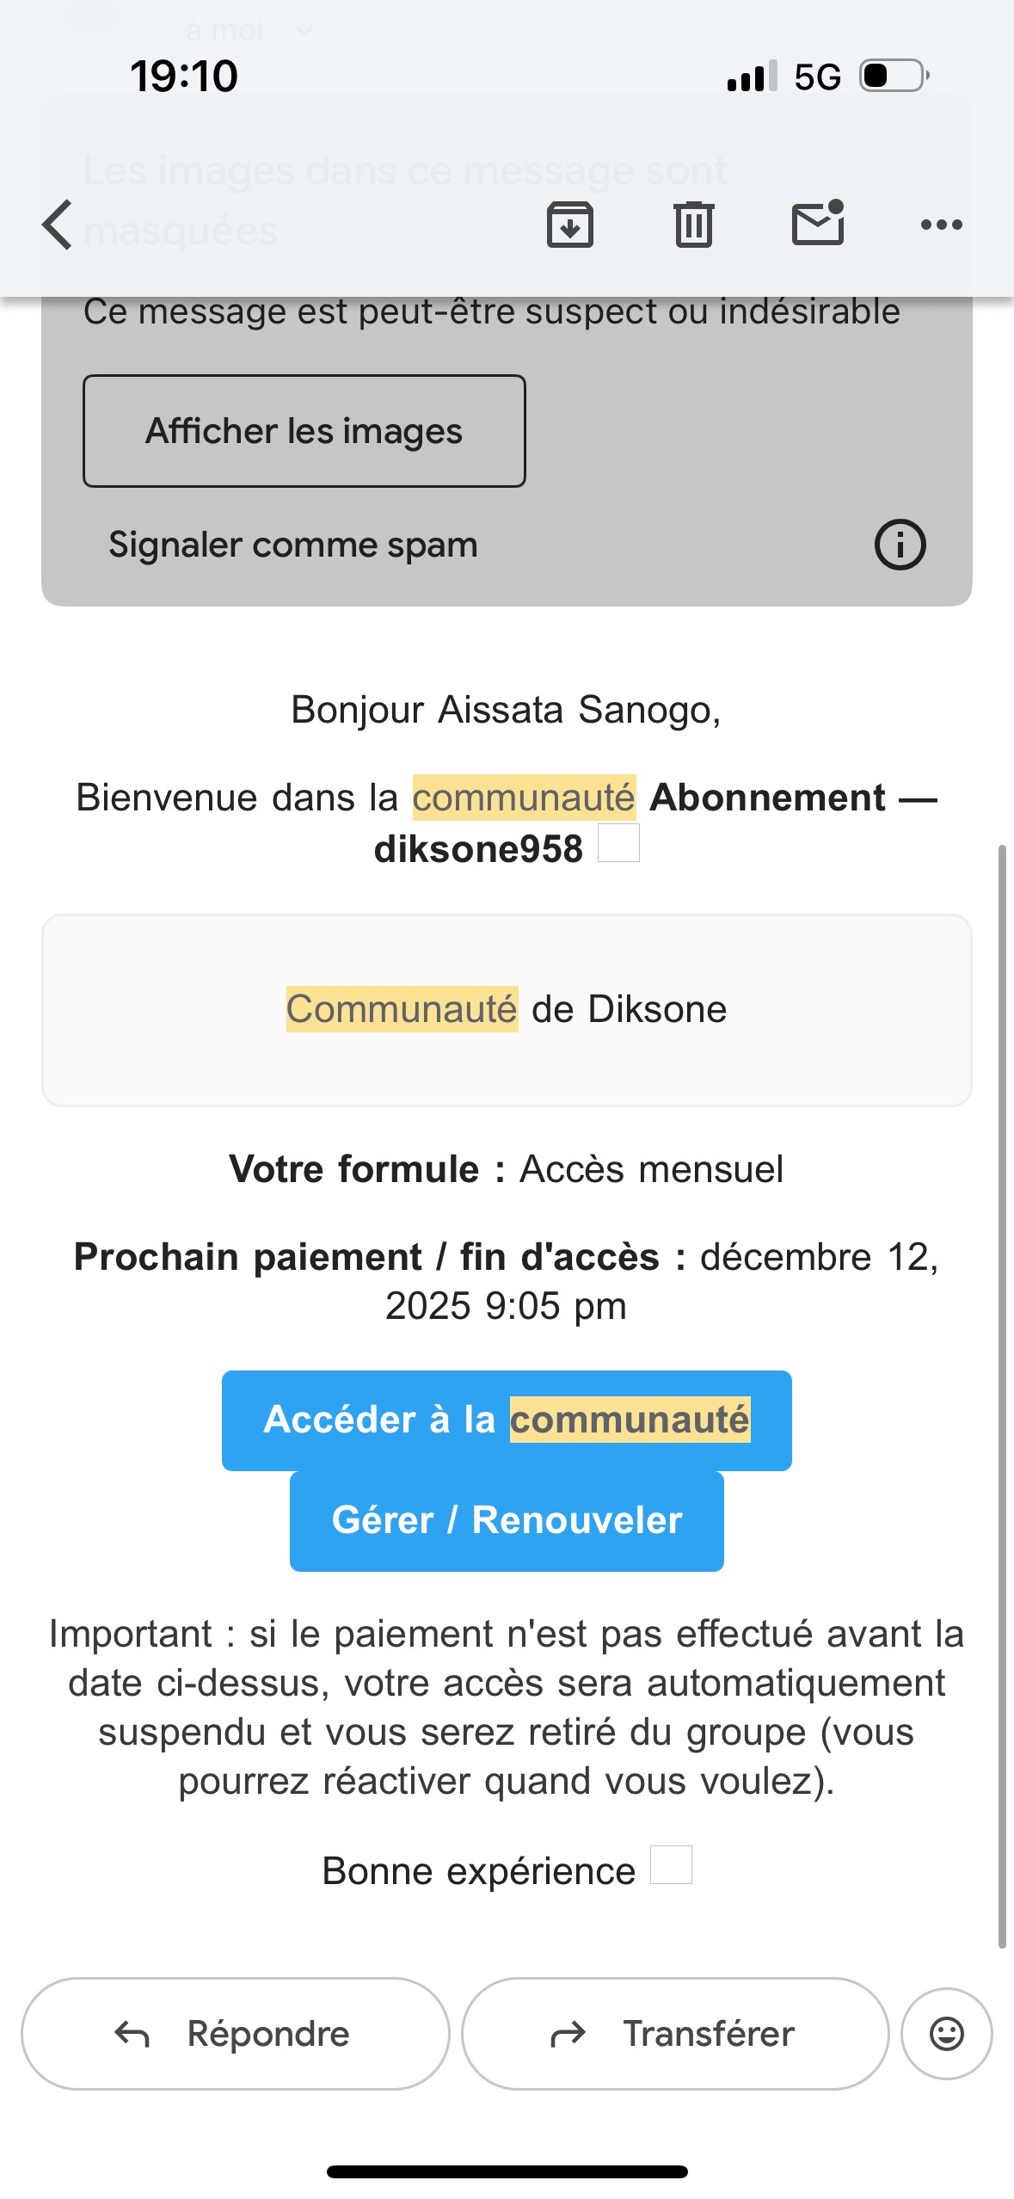
Task: Delete the message using trash icon
Action: (x=693, y=225)
